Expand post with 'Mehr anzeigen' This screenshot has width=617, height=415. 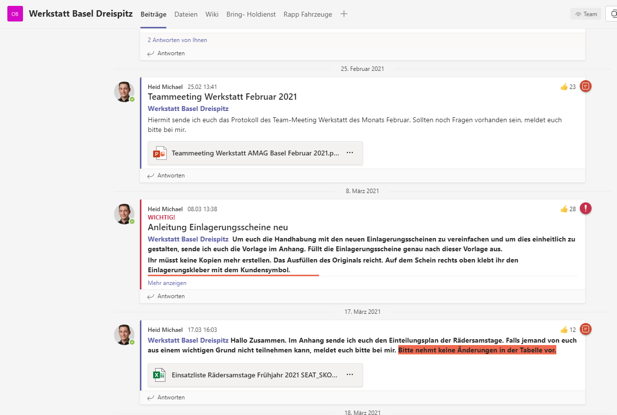[x=167, y=283]
